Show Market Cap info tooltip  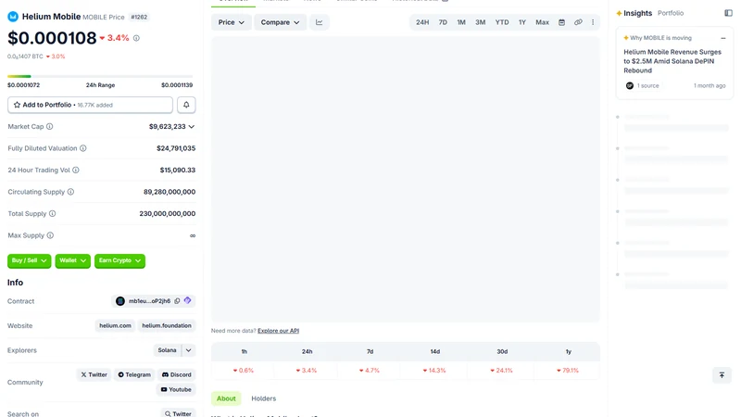(x=50, y=127)
